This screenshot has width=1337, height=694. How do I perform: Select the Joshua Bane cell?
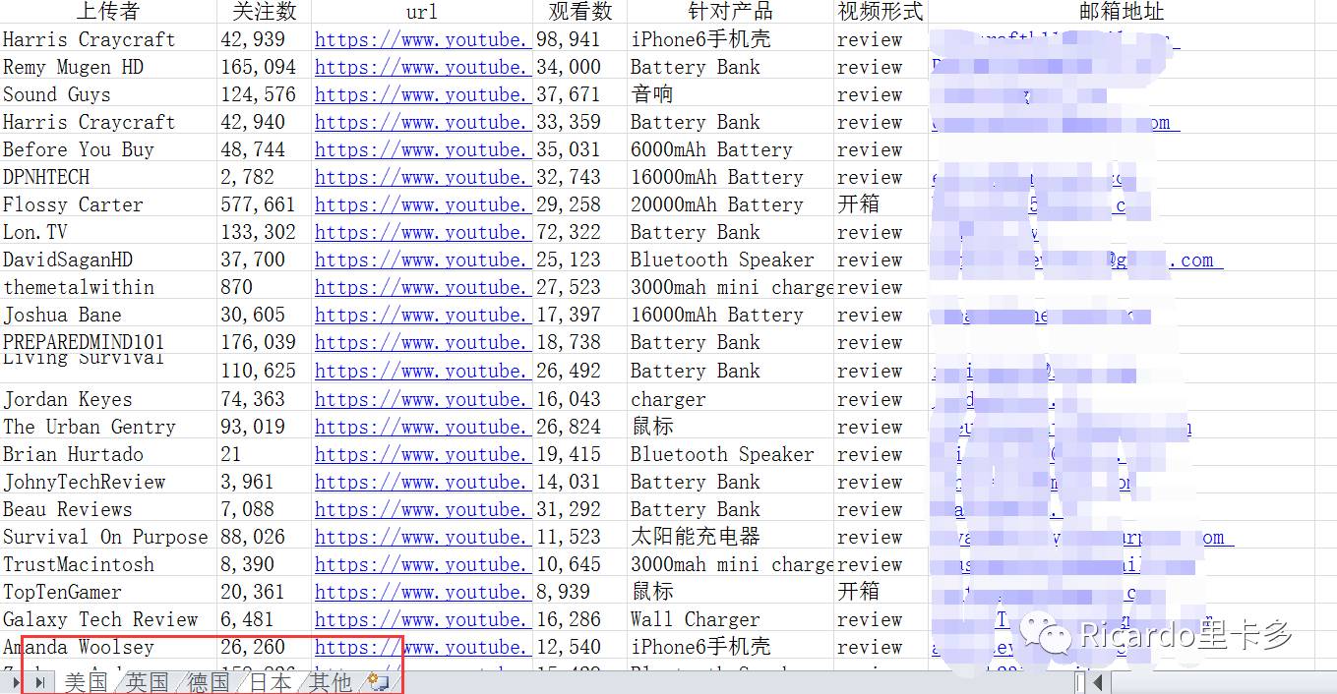click(x=108, y=315)
